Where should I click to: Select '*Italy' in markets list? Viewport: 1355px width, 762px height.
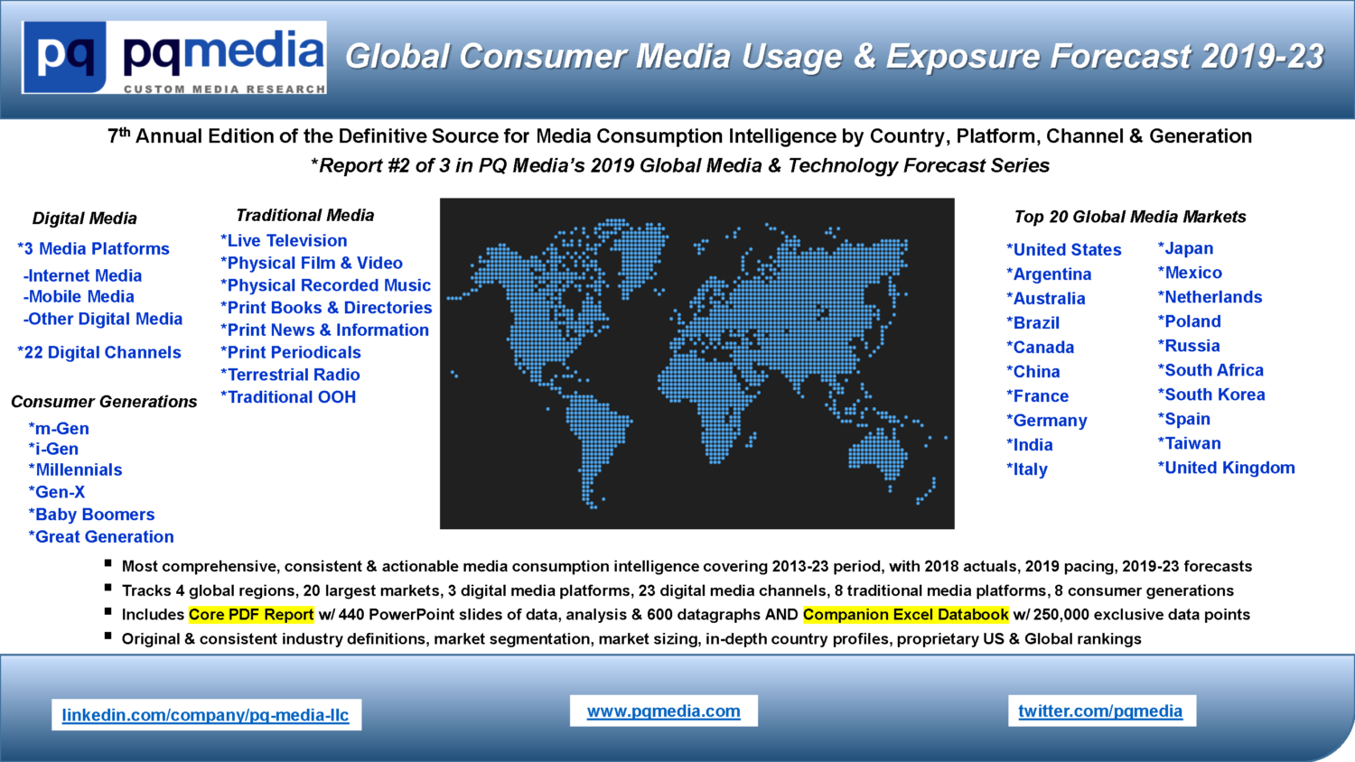click(1027, 469)
